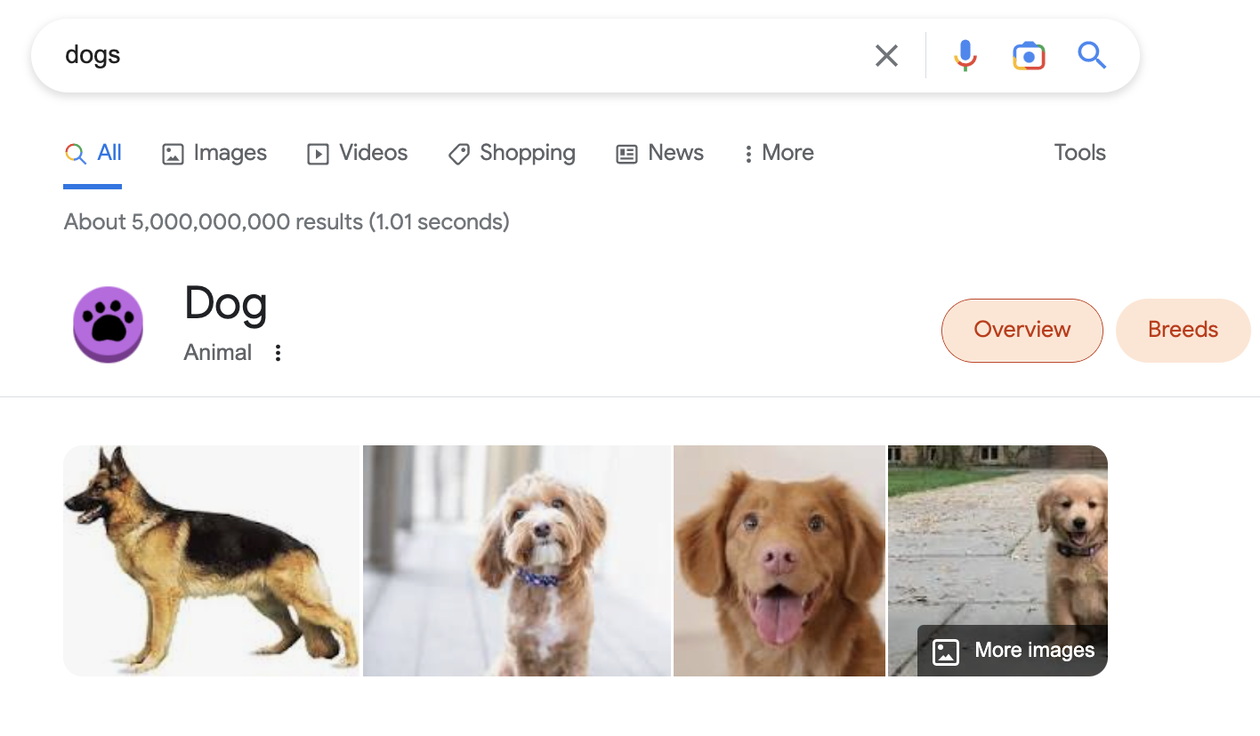The height and width of the screenshot is (736, 1260).
Task: Expand the More search filters menu
Action: click(x=779, y=153)
